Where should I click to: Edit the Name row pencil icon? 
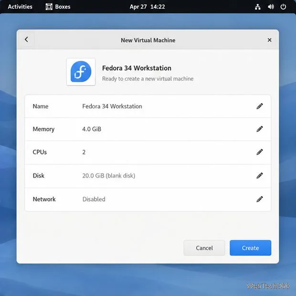coord(260,106)
